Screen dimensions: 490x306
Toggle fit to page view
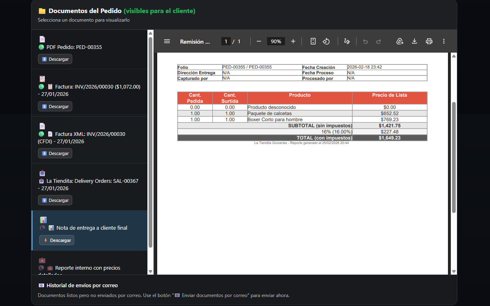point(313,41)
